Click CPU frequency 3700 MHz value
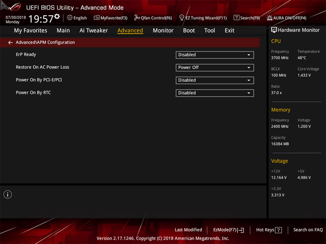This screenshot has height=244, width=326. [x=280, y=58]
